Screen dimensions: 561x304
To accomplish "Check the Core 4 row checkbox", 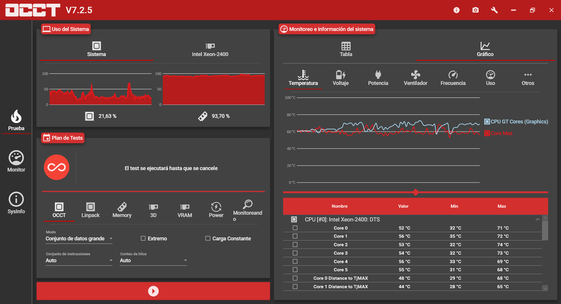I will (x=295, y=262).
